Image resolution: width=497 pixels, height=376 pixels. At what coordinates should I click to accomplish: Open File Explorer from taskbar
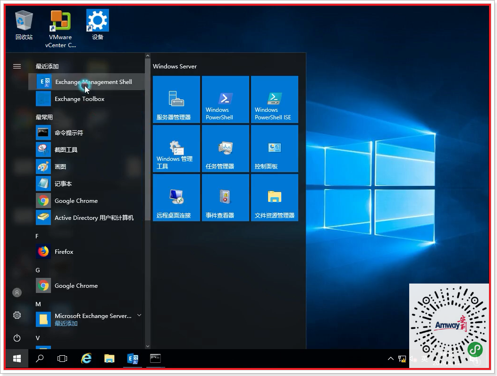click(110, 359)
